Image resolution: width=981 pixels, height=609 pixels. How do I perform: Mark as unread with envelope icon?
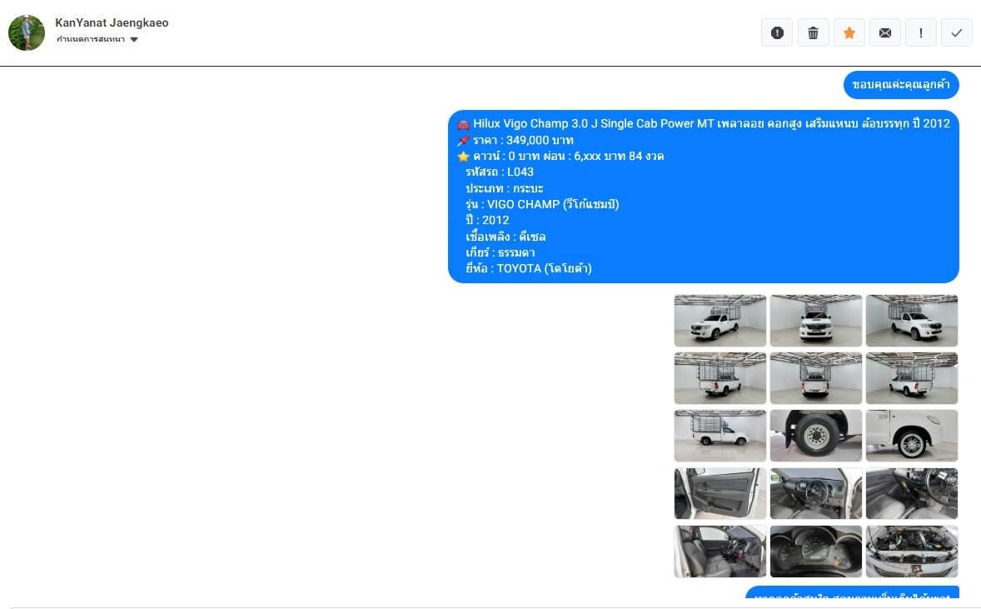click(x=884, y=32)
